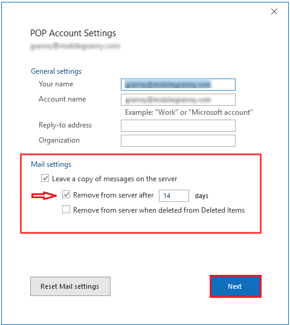Click the Your name label
This screenshot has width=290, height=325.
coord(56,84)
